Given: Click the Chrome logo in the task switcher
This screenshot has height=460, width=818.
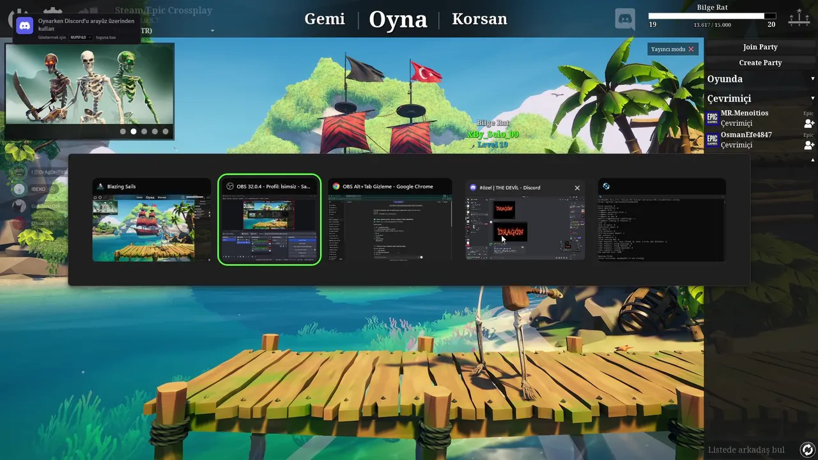Looking at the screenshot, I should tap(336, 187).
